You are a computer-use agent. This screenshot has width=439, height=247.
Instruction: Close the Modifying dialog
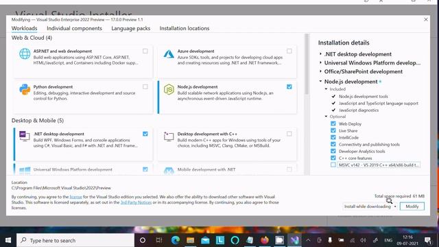point(426,20)
